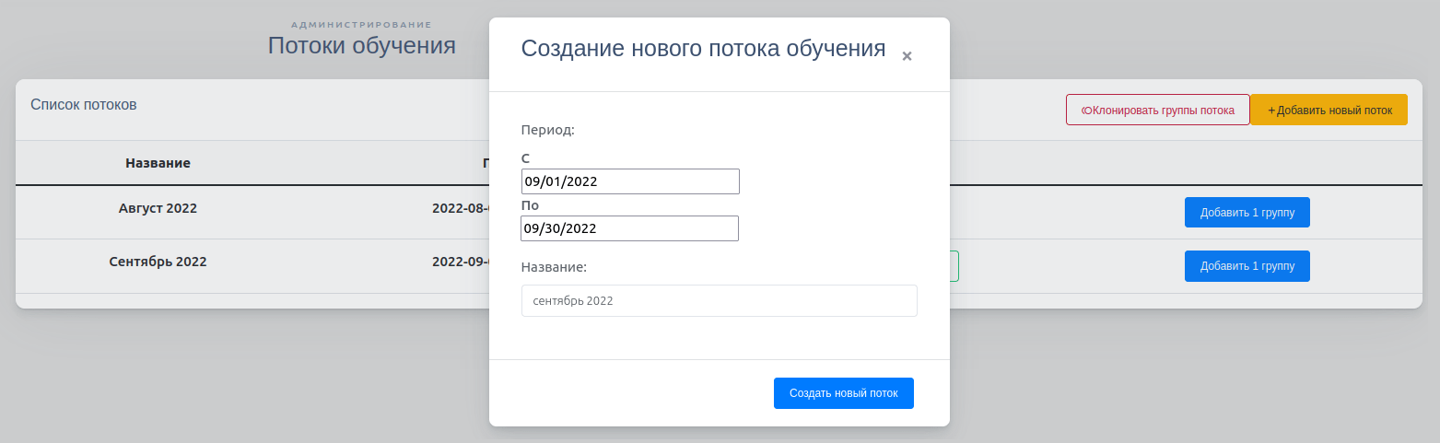Image resolution: width=1440 pixels, height=443 pixels.
Task: Click the plus icon on 'Добавить новый поток'
Action: 1272,111
